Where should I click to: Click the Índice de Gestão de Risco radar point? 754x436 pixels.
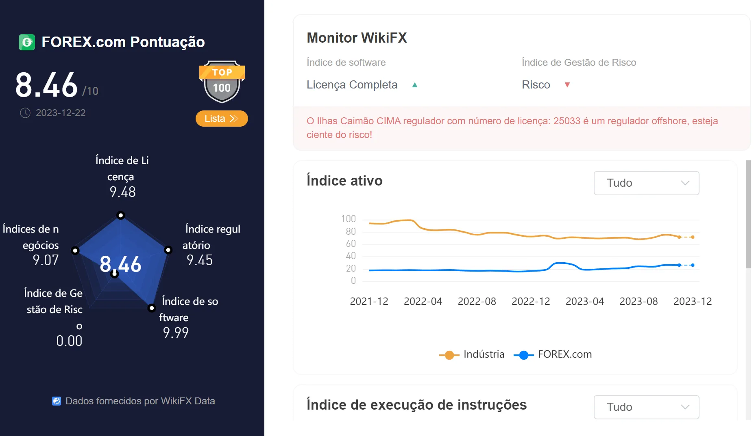click(x=115, y=274)
